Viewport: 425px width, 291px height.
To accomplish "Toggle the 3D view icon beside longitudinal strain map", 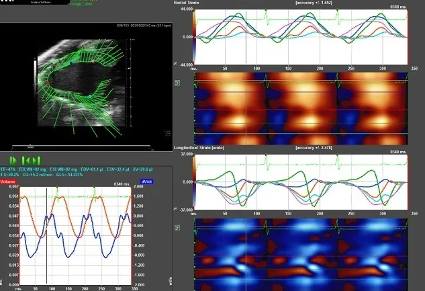I will [x=177, y=228].
